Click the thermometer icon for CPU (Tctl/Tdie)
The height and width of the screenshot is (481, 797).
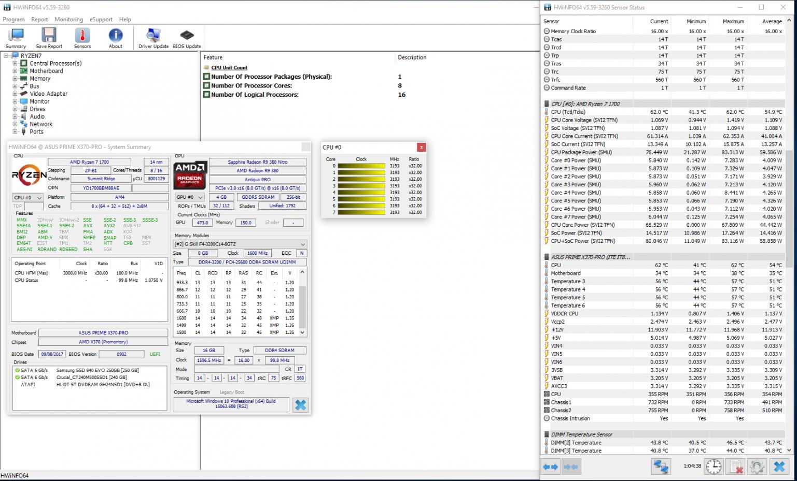(x=547, y=112)
